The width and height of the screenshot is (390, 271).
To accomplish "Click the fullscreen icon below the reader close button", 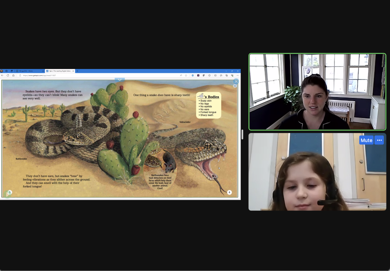I will [235, 86].
